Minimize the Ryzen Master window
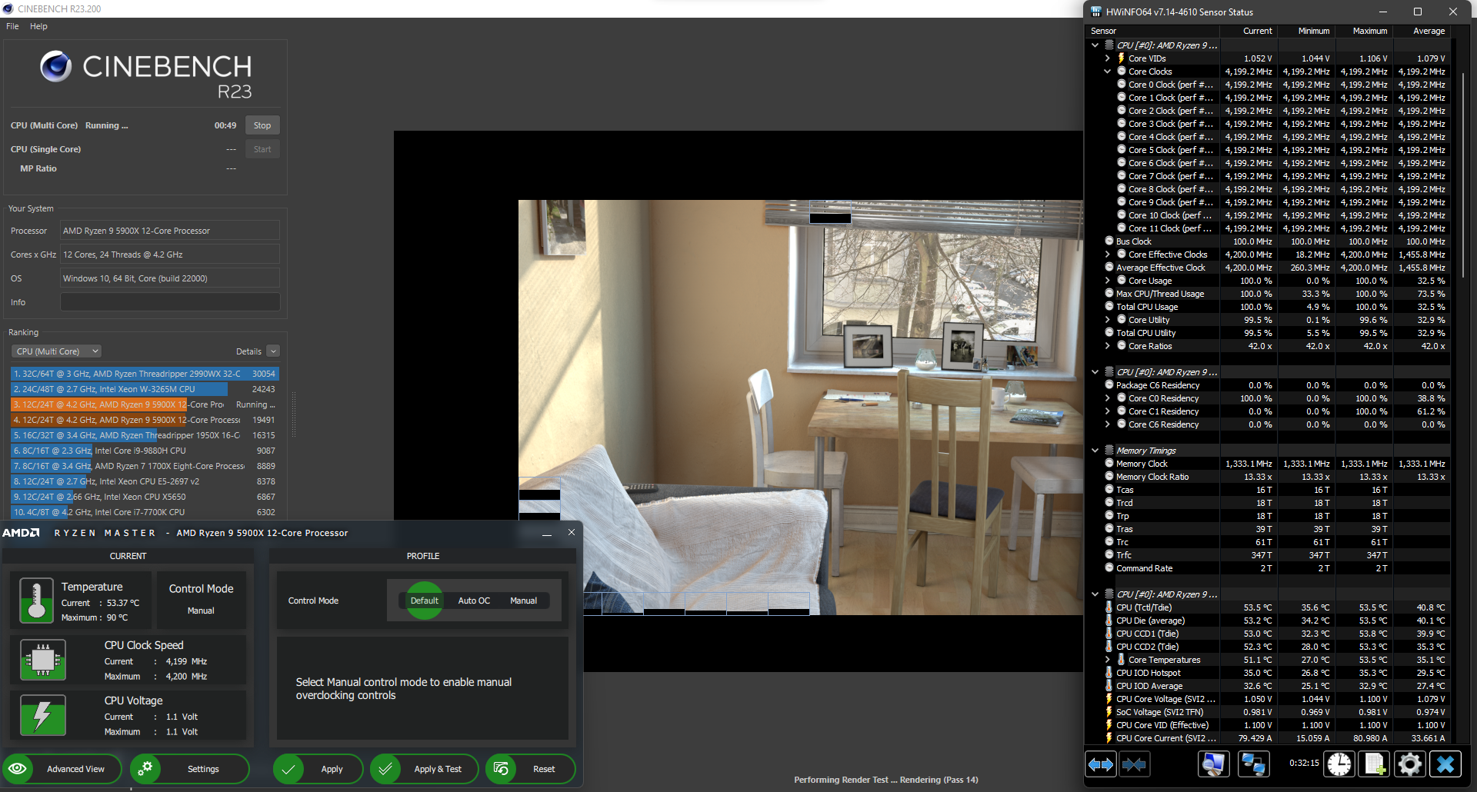 point(547,533)
